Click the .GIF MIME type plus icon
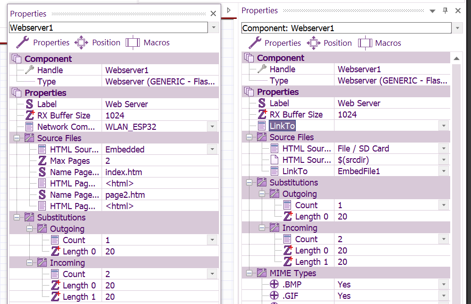This screenshot has width=471, height=304. [x=274, y=296]
